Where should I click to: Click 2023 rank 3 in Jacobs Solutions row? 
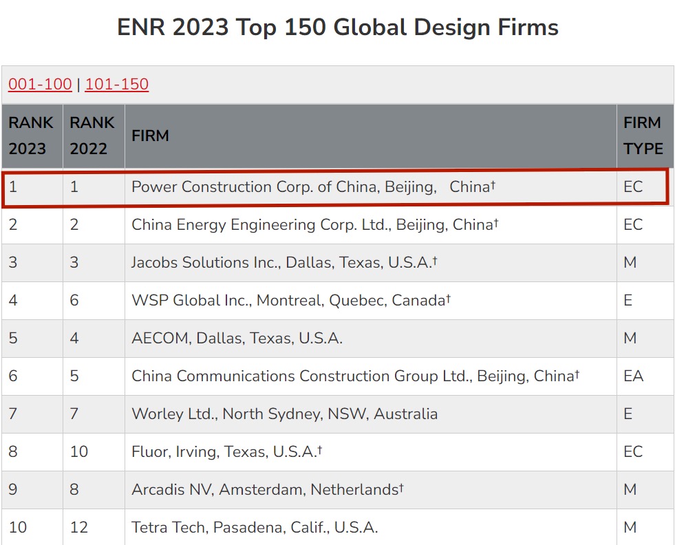pyautogui.click(x=13, y=262)
